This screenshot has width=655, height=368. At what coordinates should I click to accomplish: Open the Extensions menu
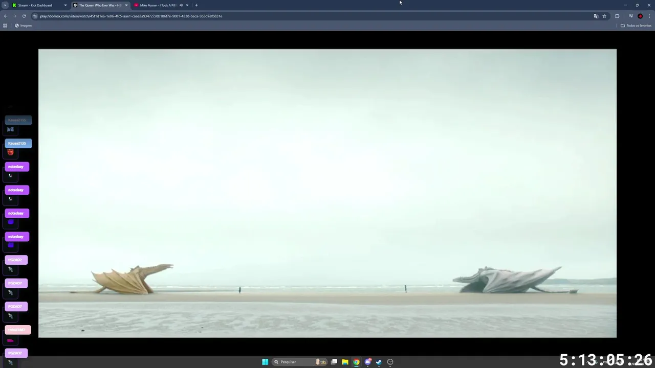coord(617,16)
